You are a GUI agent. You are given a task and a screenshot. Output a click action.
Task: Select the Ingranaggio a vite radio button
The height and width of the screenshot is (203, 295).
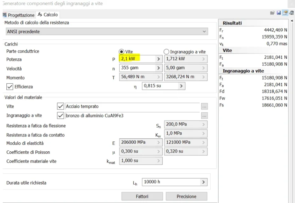166,52
